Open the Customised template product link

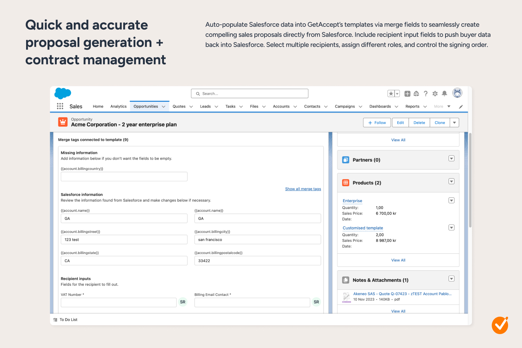click(x=363, y=228)
